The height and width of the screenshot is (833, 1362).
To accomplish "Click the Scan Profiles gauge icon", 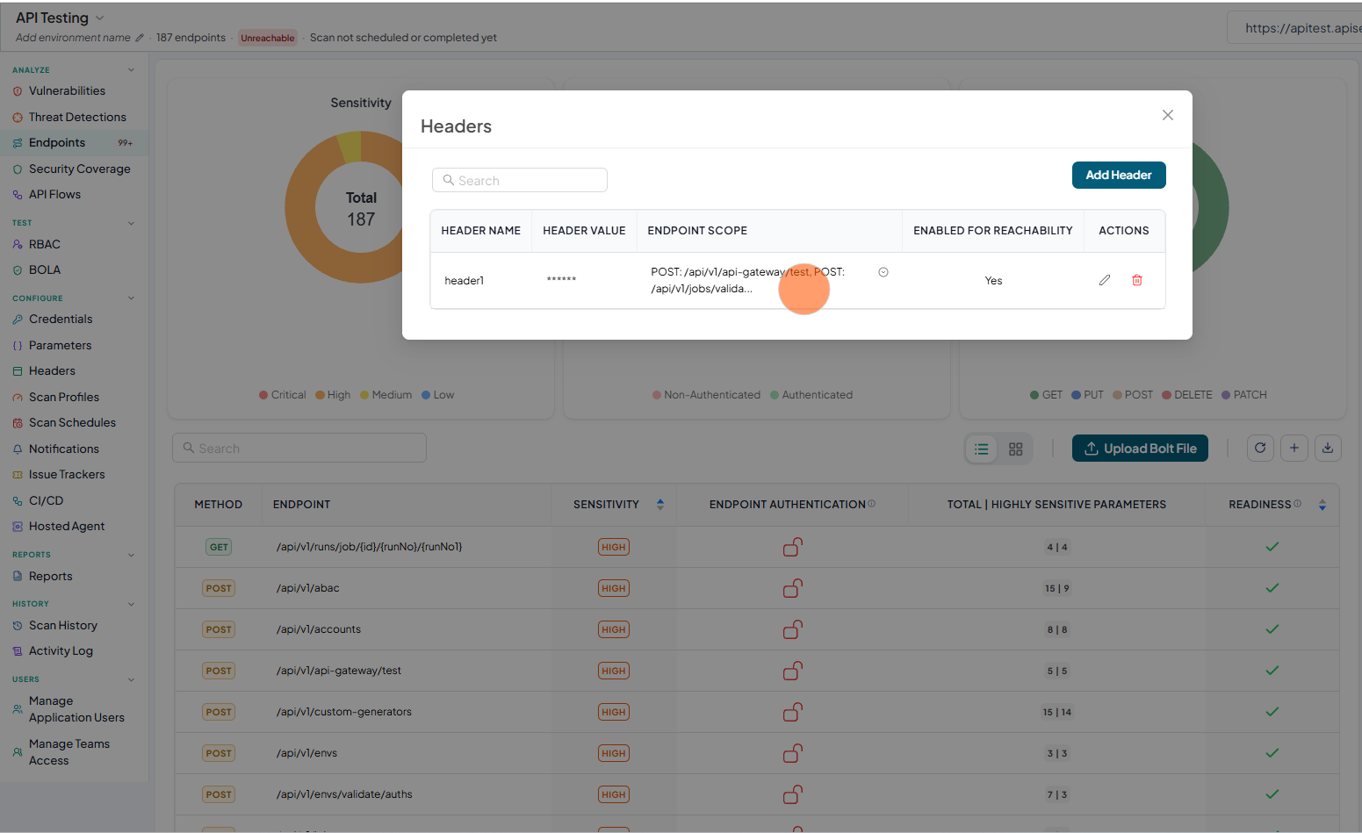I will click(18, 398).
